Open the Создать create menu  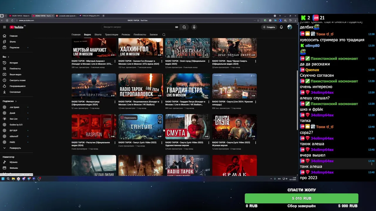269,27
